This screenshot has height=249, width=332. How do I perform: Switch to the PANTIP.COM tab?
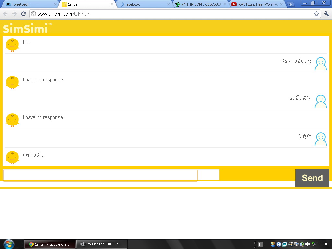[201, 4]
